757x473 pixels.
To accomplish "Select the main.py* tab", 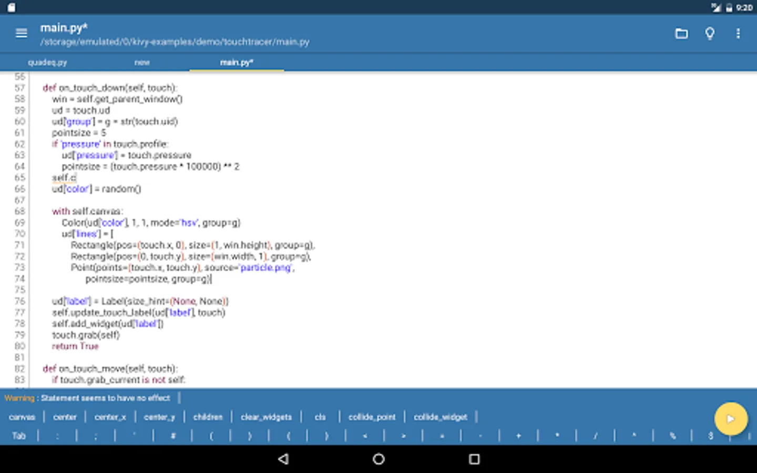I will point(237,62).
